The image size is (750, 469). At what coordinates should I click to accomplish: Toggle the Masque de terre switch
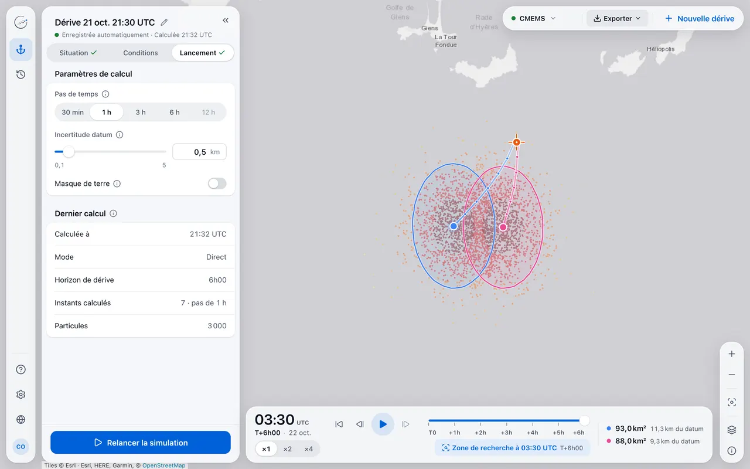pos(217,183)
